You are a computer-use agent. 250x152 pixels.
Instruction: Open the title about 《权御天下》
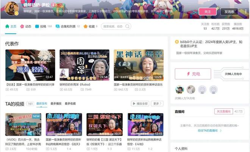[x=104, y=142]
